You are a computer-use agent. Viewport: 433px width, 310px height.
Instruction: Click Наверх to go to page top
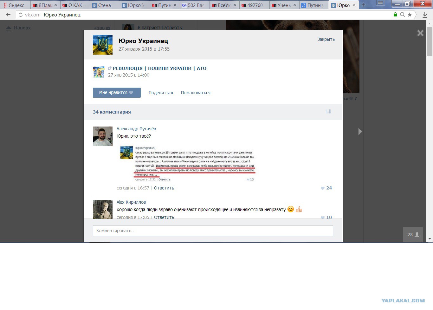point(19,28)
